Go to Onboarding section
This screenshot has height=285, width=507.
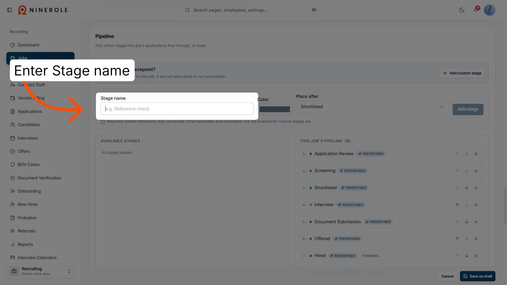point(40,191)
